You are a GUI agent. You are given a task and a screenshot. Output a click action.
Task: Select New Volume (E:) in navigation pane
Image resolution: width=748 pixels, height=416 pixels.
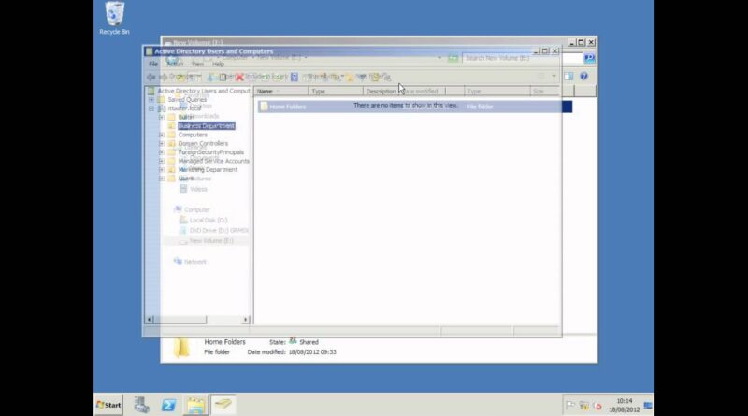point(206,241)
